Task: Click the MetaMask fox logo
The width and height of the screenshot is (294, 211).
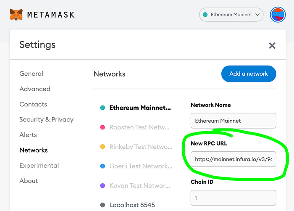Action: tap(16, 14)
